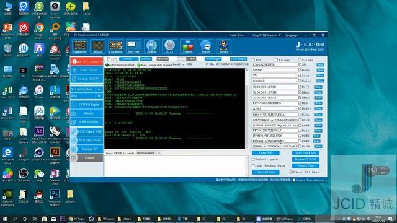
Task: Click the grey Open Port button
Action: pyautogui.click(x=163, y=59)
